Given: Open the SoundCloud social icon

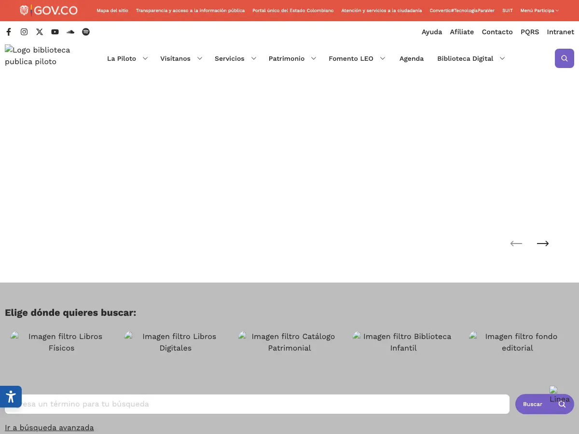Looking at the screenshot, I should point(70,32).
